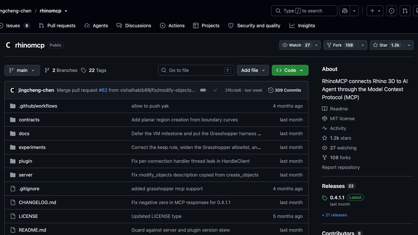Click the 0.4.1.1 release tag icon
418x235 pixels.
pos(324,198)
